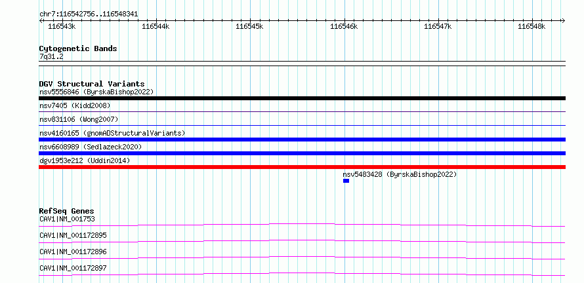Click the nsv5483428 (ByrskaBishop2022) label
The height and width of the screenshot is (283, 584).
coord(400,174)
